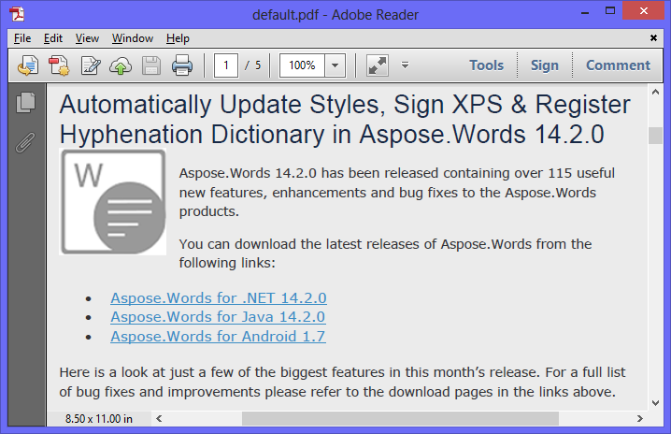Image resolution: width=671 pixels, height=434 pixels.
Task: Open the Sign pane
Action: tap(544, 65)
